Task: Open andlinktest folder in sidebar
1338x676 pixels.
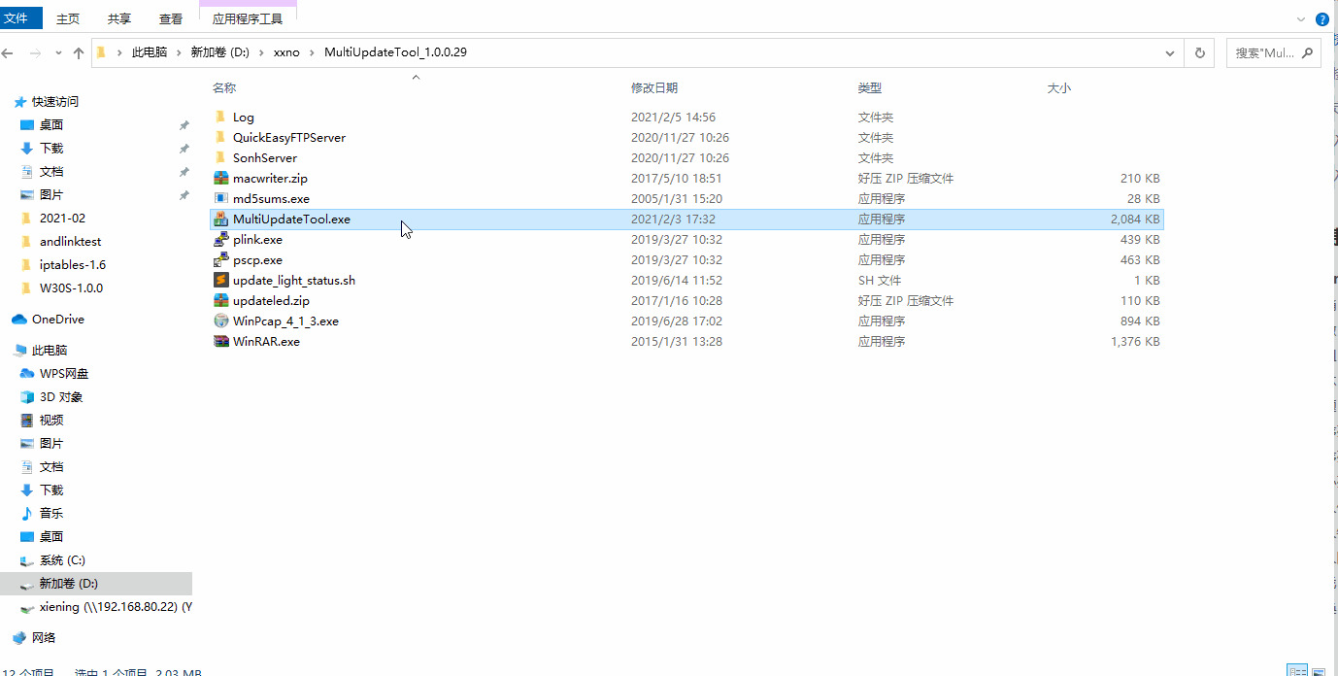Action: pos(70,242)
